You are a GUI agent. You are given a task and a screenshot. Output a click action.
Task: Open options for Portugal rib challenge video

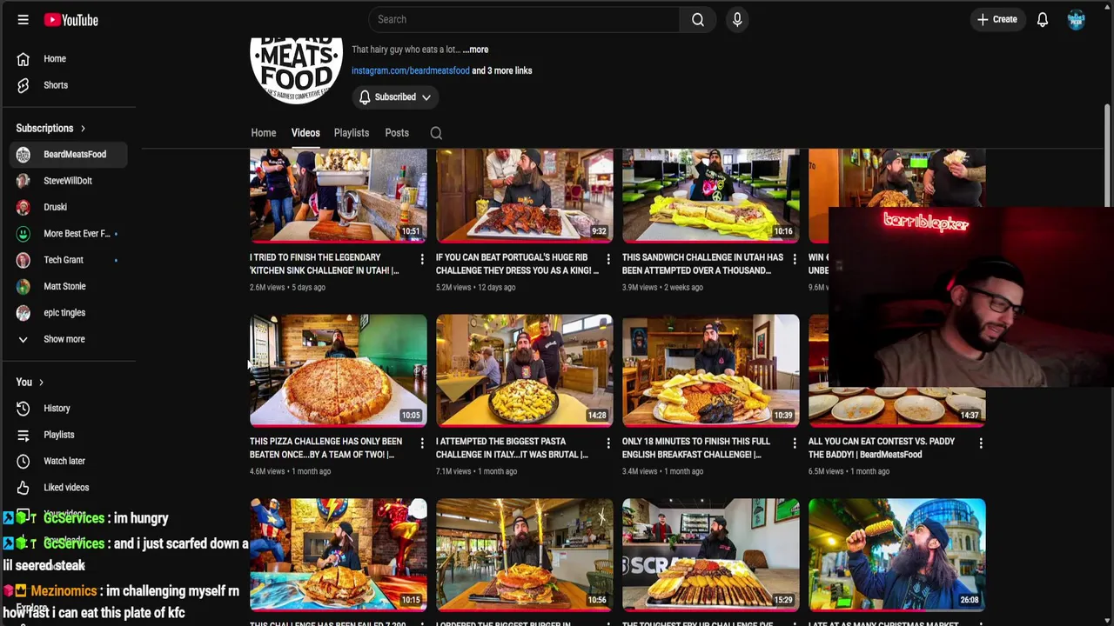[608, 259]
